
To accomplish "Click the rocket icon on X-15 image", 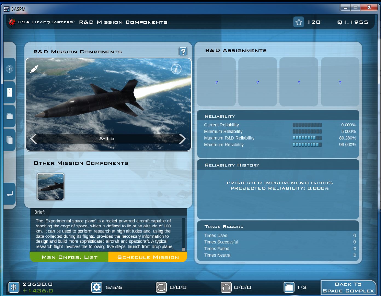I will (x=34, y=69).
